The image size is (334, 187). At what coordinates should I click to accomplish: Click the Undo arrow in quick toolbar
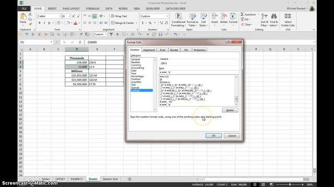coord(175,34)
